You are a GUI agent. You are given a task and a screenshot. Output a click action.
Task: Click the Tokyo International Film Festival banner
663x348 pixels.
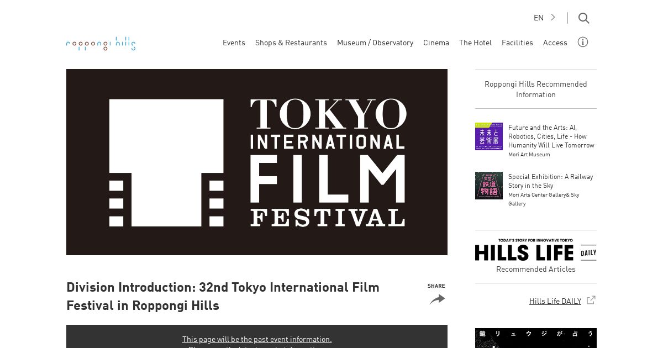(257, 162)
